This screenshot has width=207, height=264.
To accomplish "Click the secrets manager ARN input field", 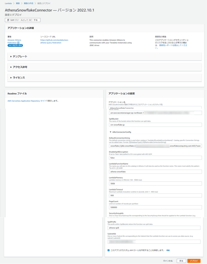I will [155, 113].
